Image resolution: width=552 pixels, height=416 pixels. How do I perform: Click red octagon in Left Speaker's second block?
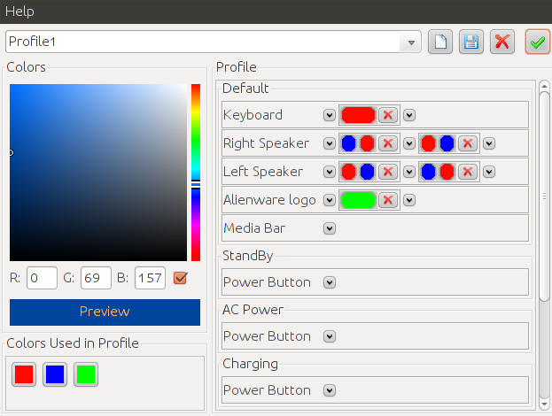447,172
